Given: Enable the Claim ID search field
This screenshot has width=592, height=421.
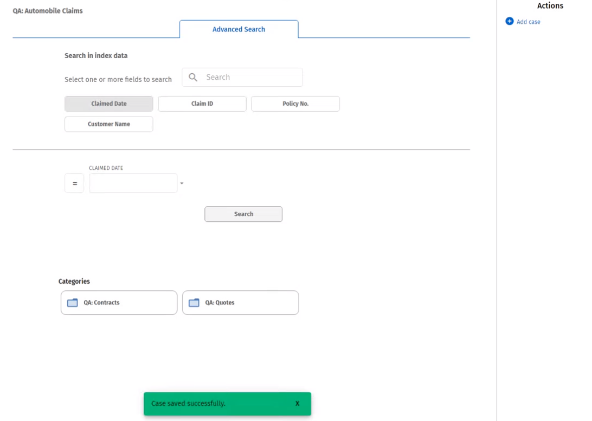Looking at the screenshot, I should (202, 104).
